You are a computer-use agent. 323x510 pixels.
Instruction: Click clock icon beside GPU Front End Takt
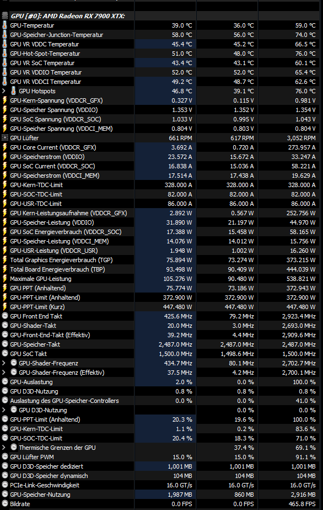click(x=5, y=316)
